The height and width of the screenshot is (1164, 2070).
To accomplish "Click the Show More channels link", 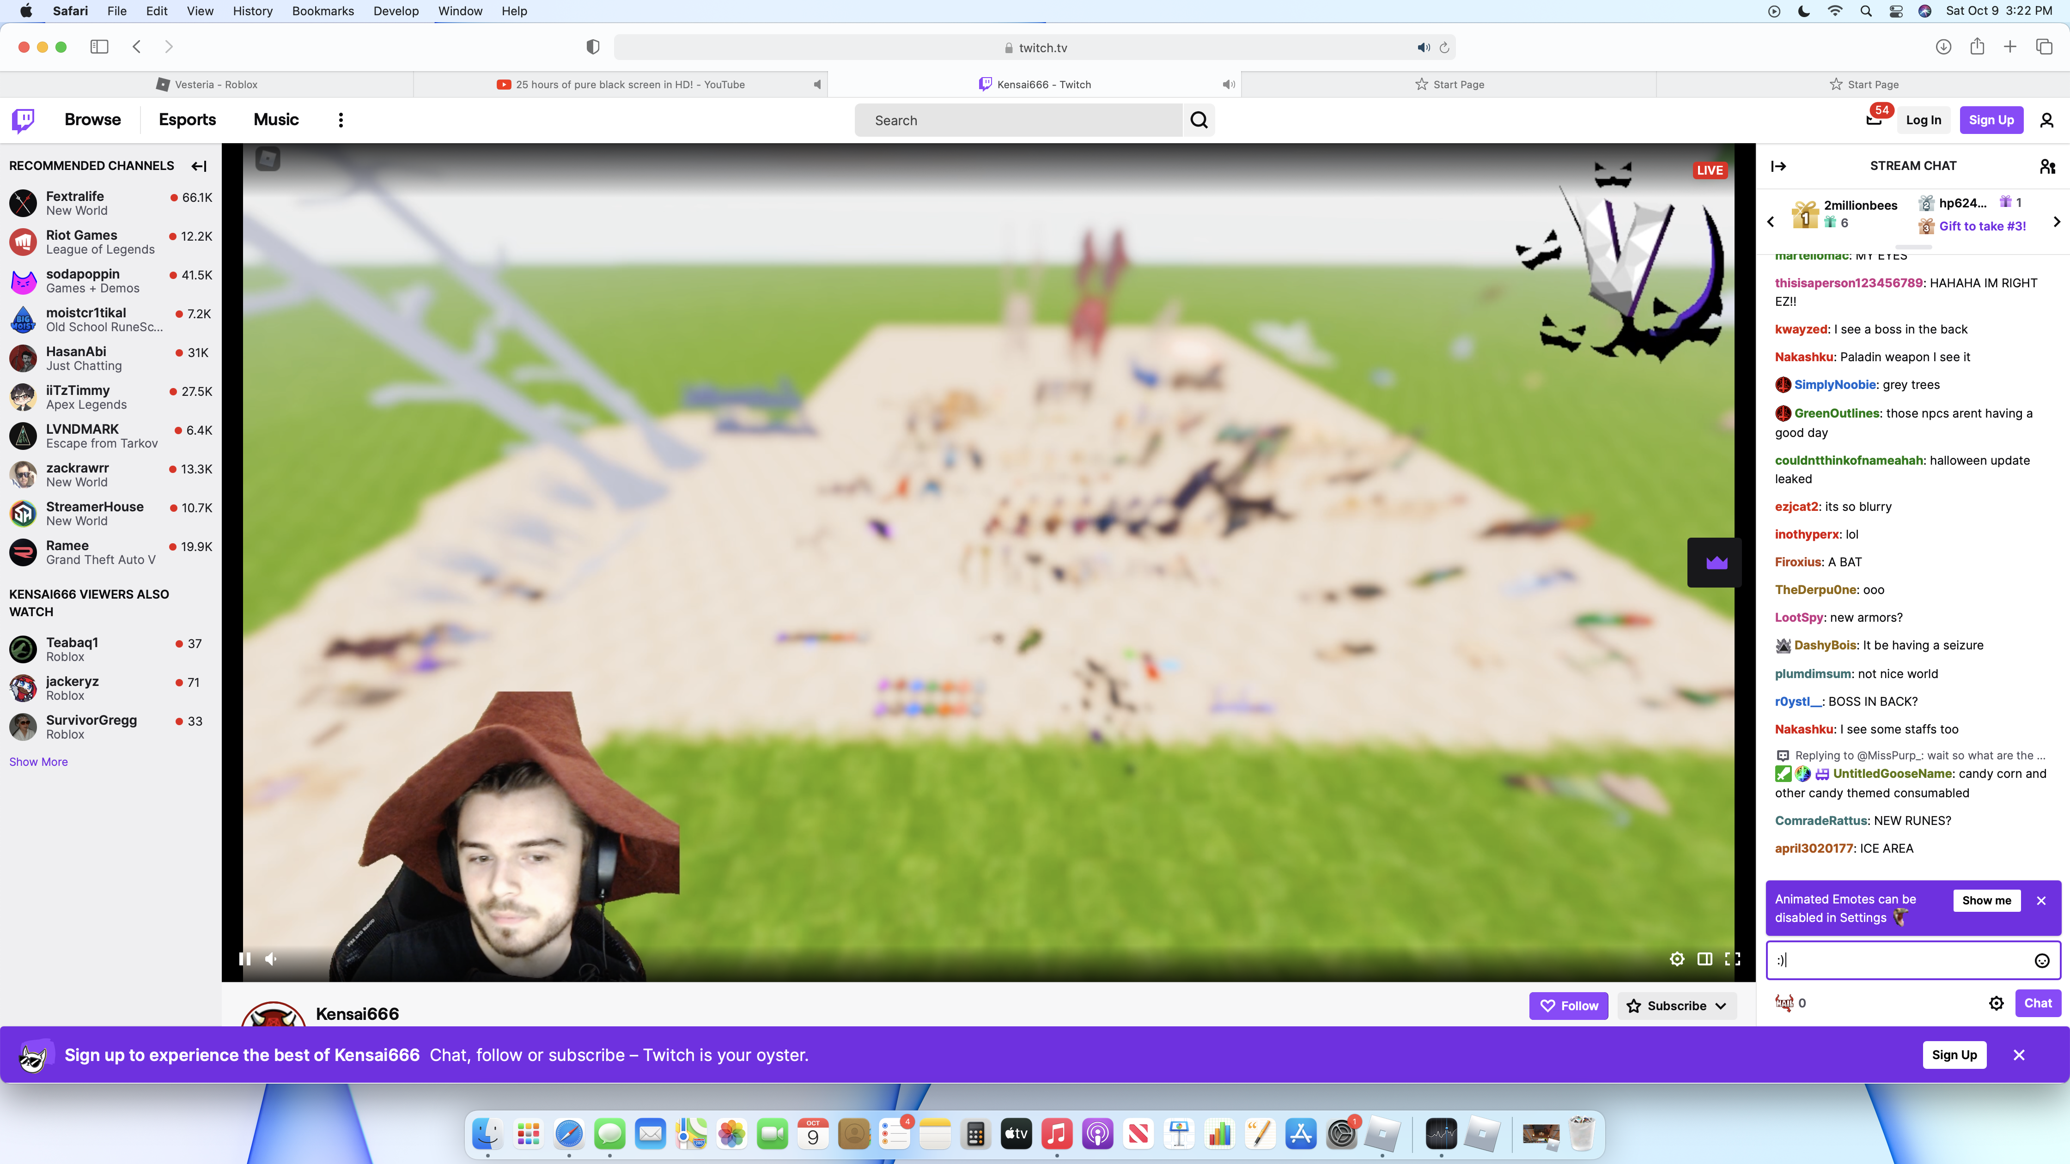I will [38, 762].
